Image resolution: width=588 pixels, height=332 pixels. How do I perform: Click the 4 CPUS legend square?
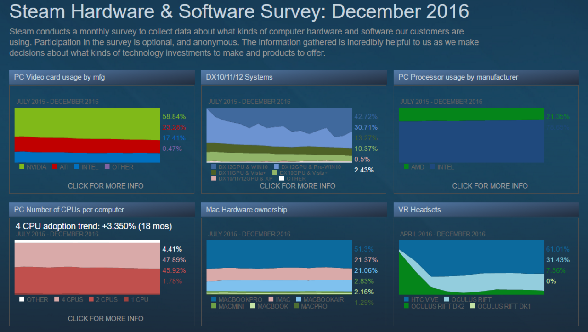click(57, 299)
